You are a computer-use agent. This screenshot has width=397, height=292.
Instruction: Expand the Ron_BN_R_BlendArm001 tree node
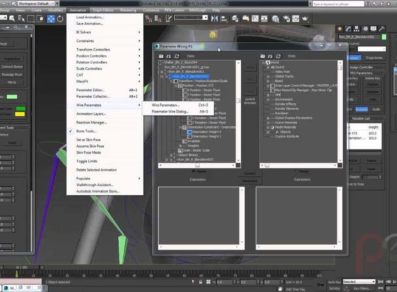click(162, 72)
